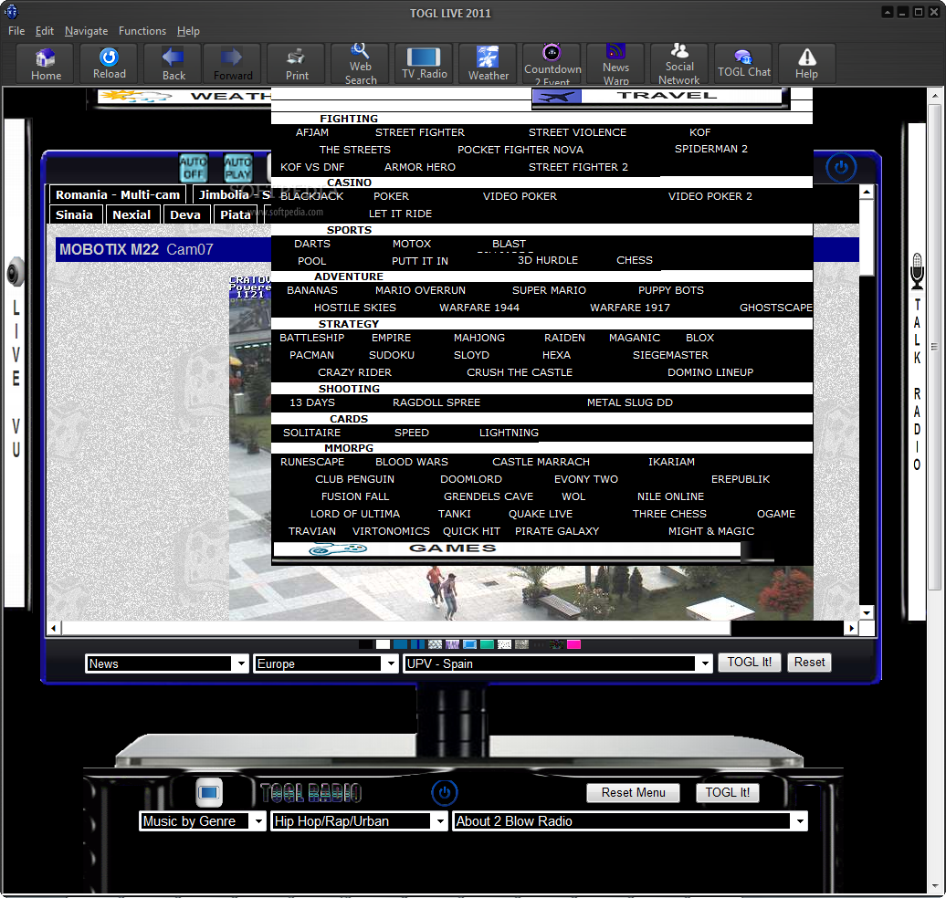The image size is (946, 898).
Task: Select the black color swatch
Action: point(365,644)
